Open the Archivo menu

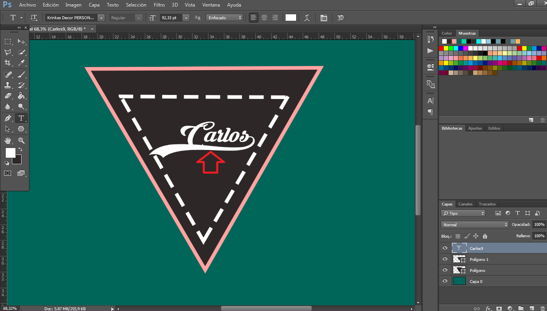27,5
